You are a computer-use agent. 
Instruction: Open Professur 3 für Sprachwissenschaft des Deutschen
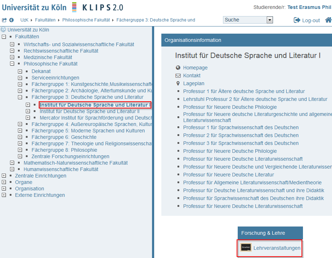pyautogui.click(x=241, y=143)
